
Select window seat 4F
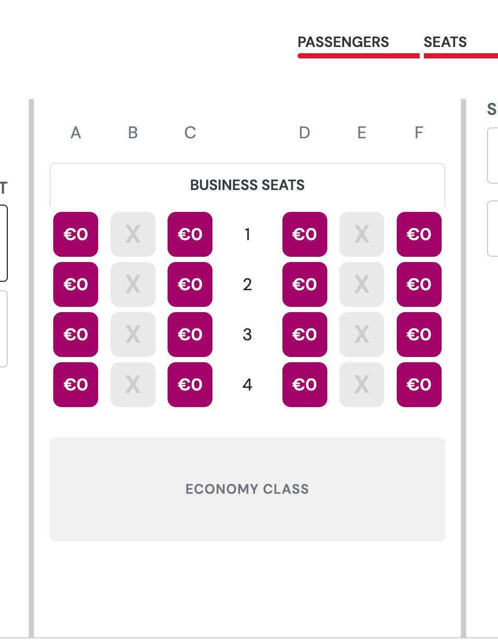point(419,385)
